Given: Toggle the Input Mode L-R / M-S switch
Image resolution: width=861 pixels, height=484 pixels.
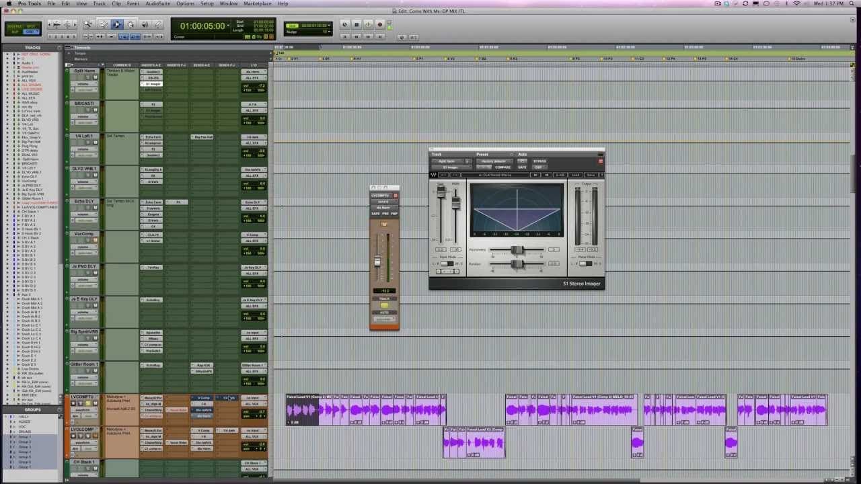Looking at the screenshot, I should point(447,264).
